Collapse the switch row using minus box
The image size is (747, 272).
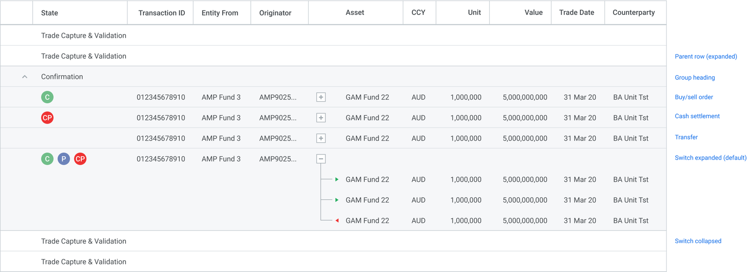321,159
